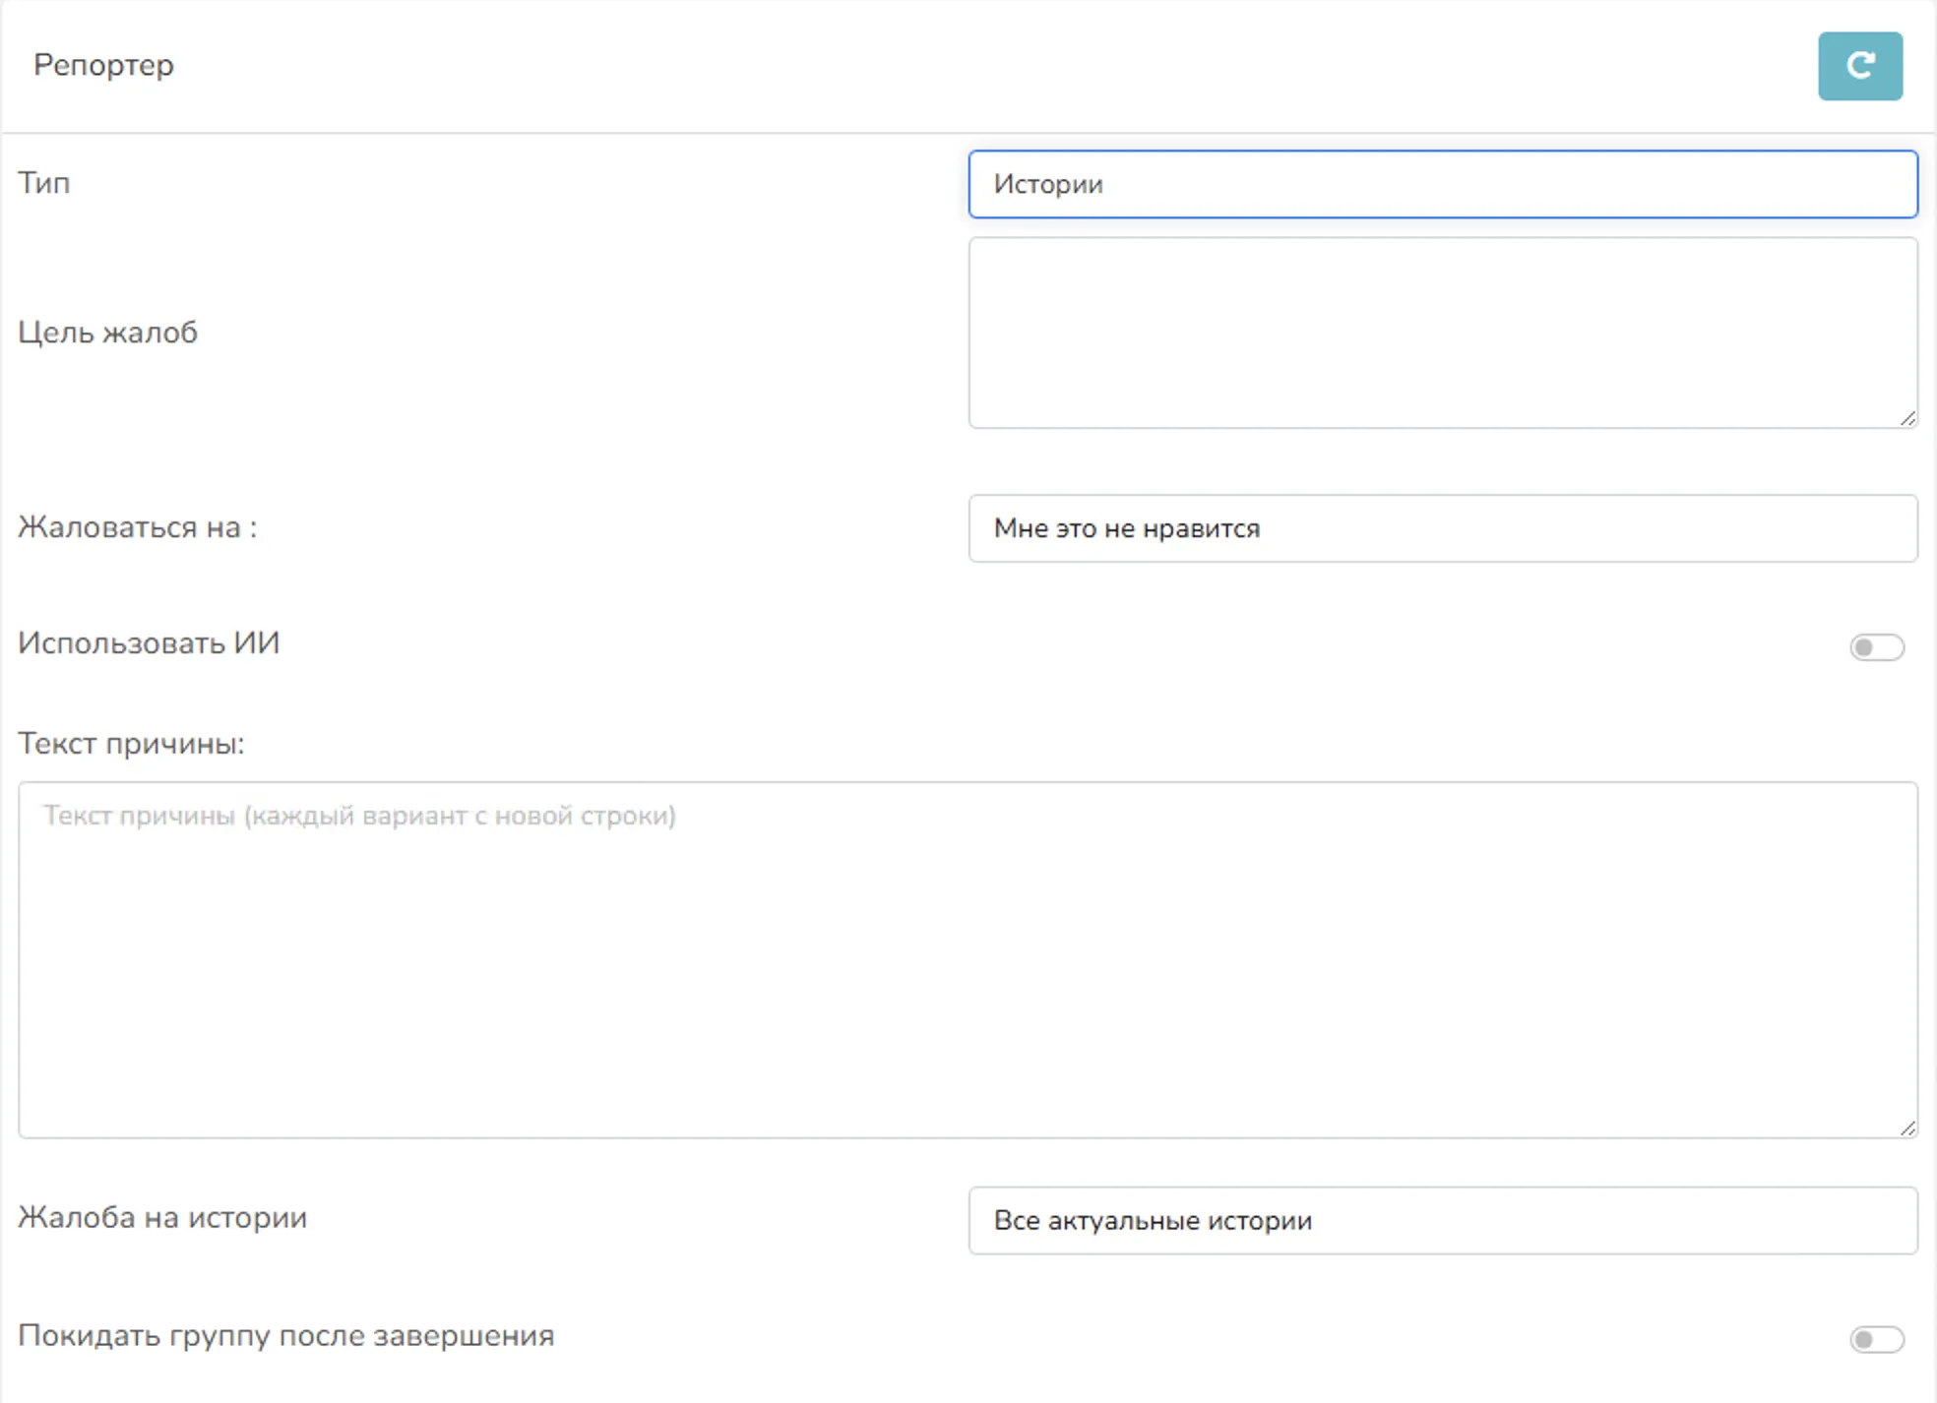Grab resize handle of Цель жалоб textarea
The width and height of the screenshot is (1937, 1403).
[x=1907, y=418]
